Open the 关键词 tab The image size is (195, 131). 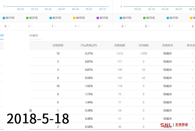(33, 35)
